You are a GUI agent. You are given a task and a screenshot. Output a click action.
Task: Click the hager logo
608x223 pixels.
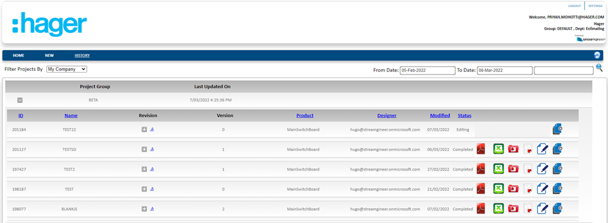(49, 24)
